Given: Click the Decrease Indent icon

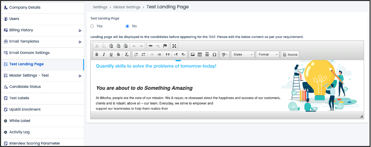Looking at the screenshot, I should tap(152, 55).
